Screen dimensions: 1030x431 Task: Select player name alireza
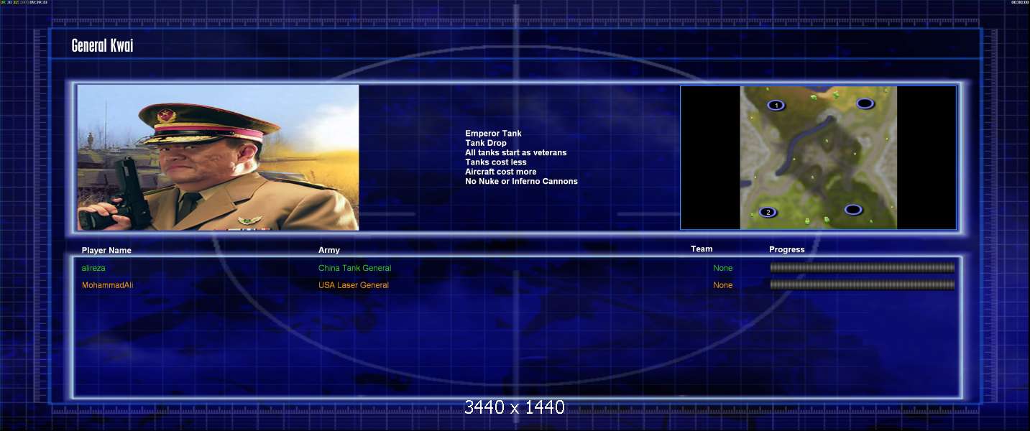(x=93, y=268)
